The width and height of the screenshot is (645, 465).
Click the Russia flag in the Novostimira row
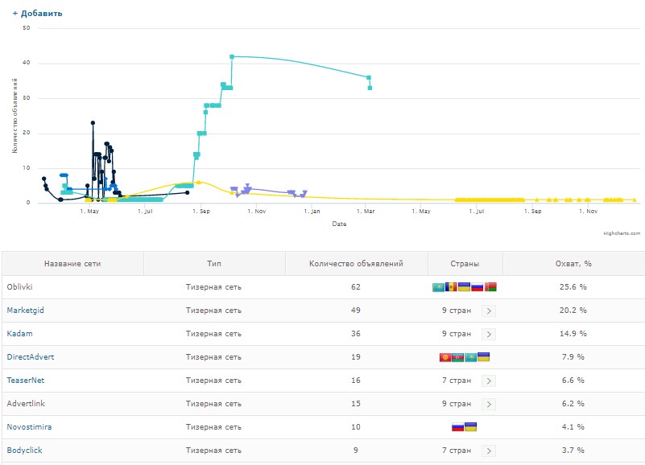pos(458,426)
